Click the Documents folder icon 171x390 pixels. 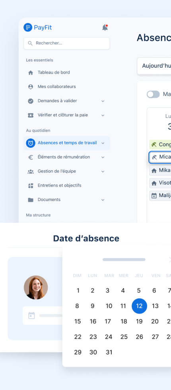tap(31, 200)
